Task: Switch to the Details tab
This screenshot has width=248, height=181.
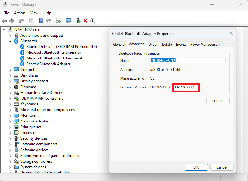Action: point(167,45)
